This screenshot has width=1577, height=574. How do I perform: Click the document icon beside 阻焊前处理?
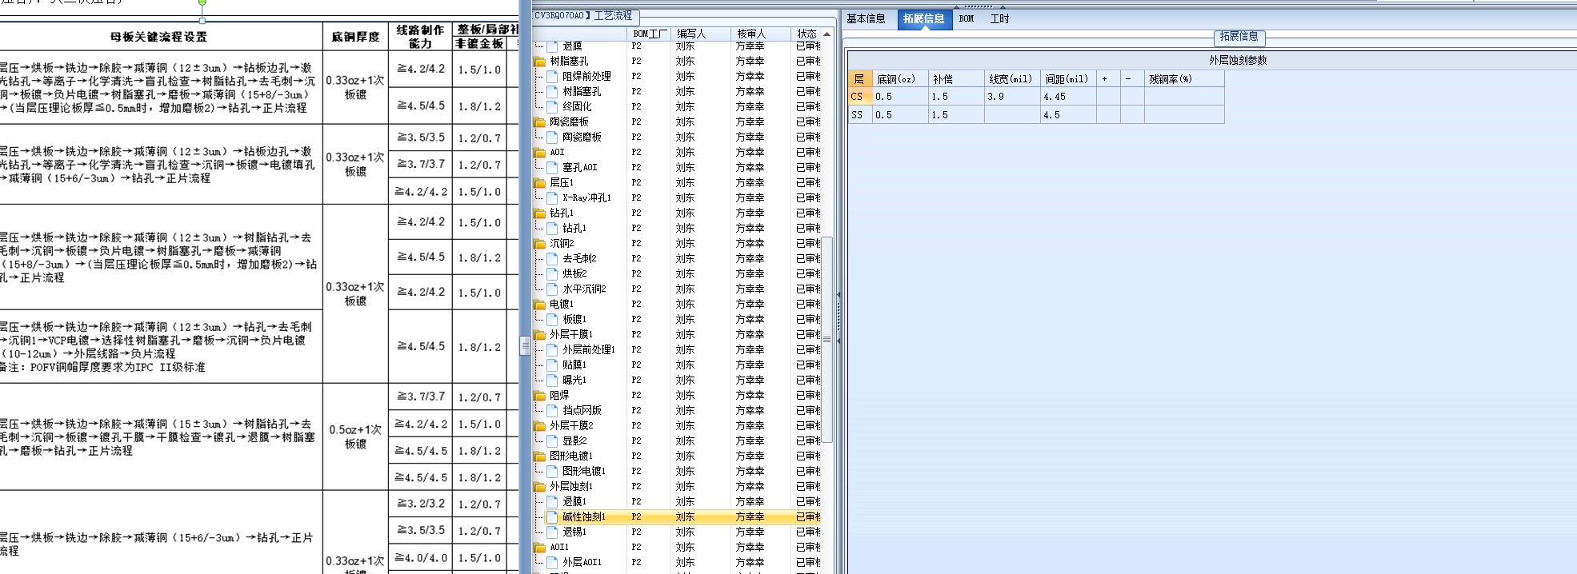(x=552, y=76)
